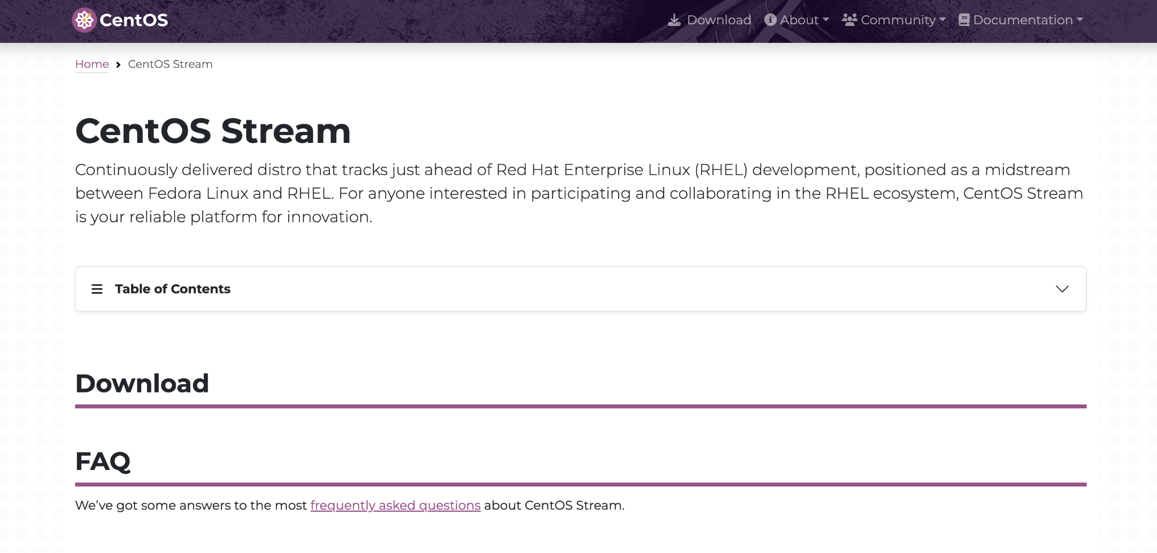Go to Home breadcrumb link

[92, 64]
